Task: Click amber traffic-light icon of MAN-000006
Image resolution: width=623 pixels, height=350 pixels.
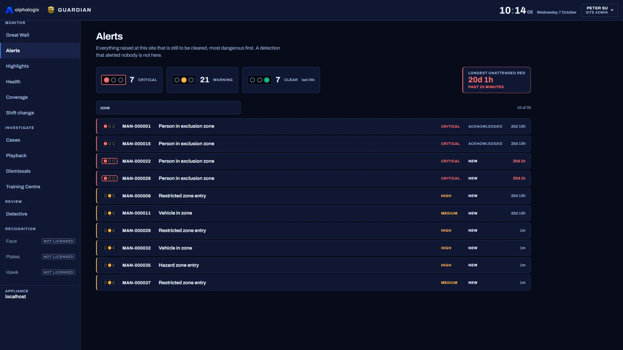Action: coord(110,196)
